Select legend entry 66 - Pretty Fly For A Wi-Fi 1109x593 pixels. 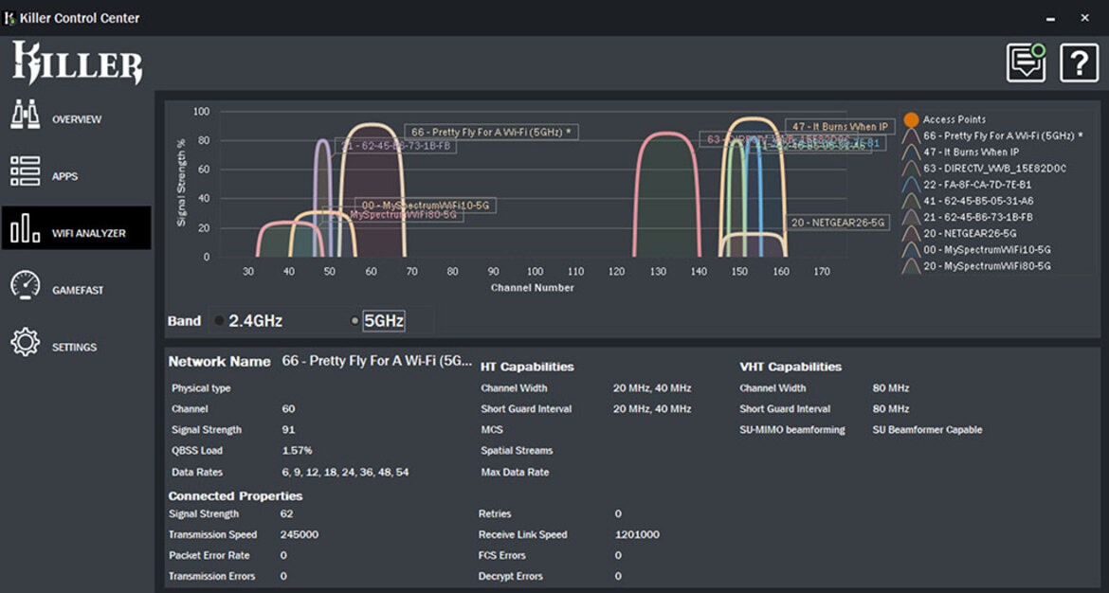pyautogui.click(x=1002, y=135)
